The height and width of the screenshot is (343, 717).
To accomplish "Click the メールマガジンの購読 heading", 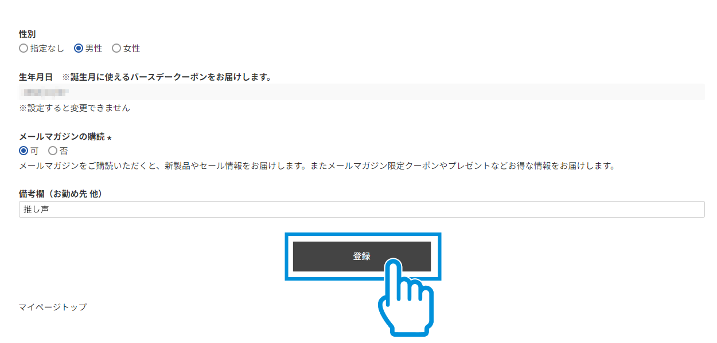I will (x=62, y=137).
